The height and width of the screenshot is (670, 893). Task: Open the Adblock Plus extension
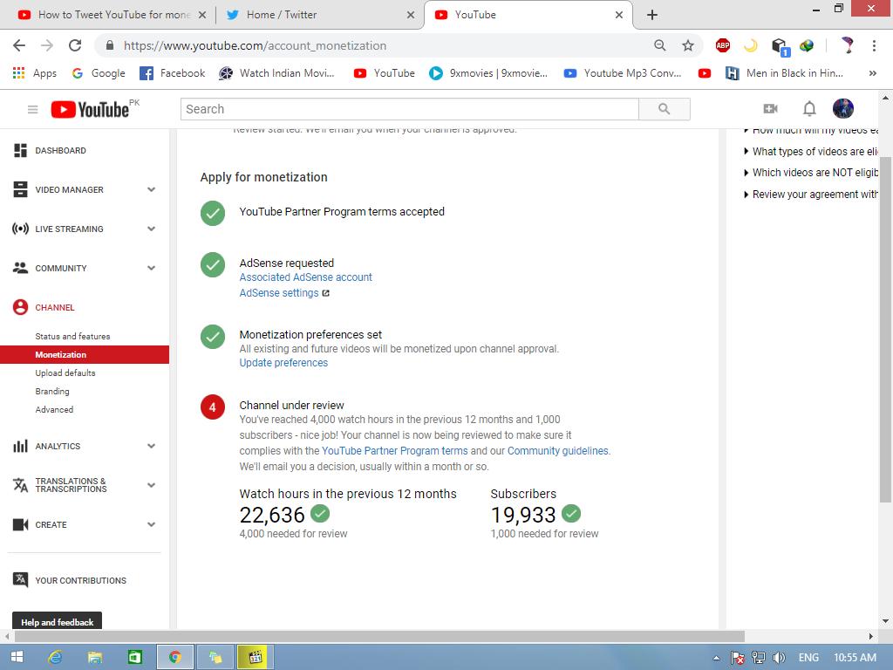(723, 45)
